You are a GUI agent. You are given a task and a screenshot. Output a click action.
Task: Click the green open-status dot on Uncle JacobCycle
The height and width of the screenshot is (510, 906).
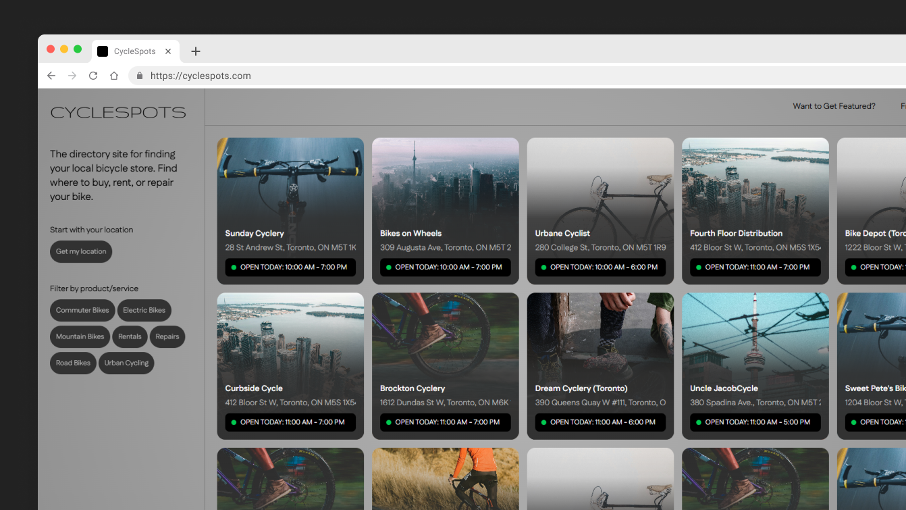point(699,422)
